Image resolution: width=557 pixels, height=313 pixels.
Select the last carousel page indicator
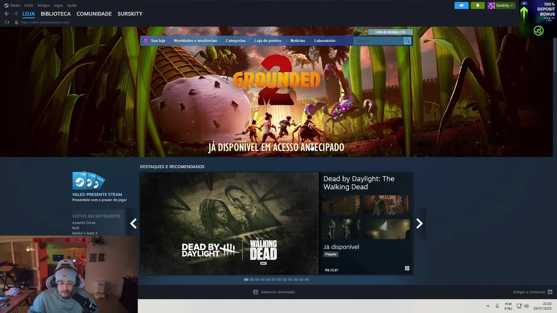pos(307,280)
